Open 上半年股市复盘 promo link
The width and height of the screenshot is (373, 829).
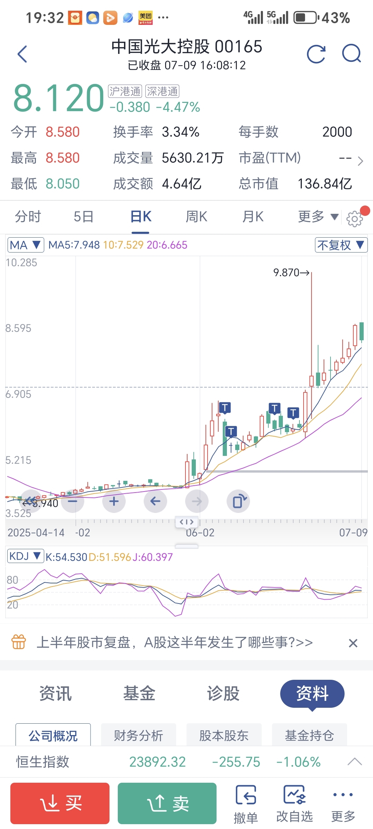click(x=175, y=642)
